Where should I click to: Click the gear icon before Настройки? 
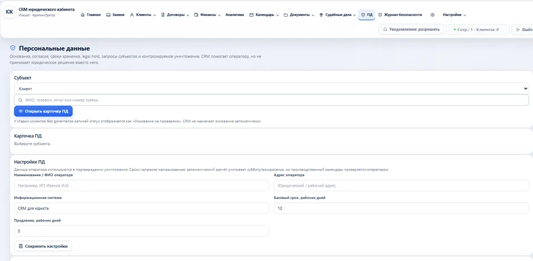point(433,15)
